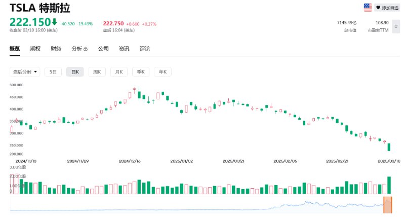This screenshot has height=217, width=405.
Task: Click the 2024/11/13 date label
Action: (26, 161)
